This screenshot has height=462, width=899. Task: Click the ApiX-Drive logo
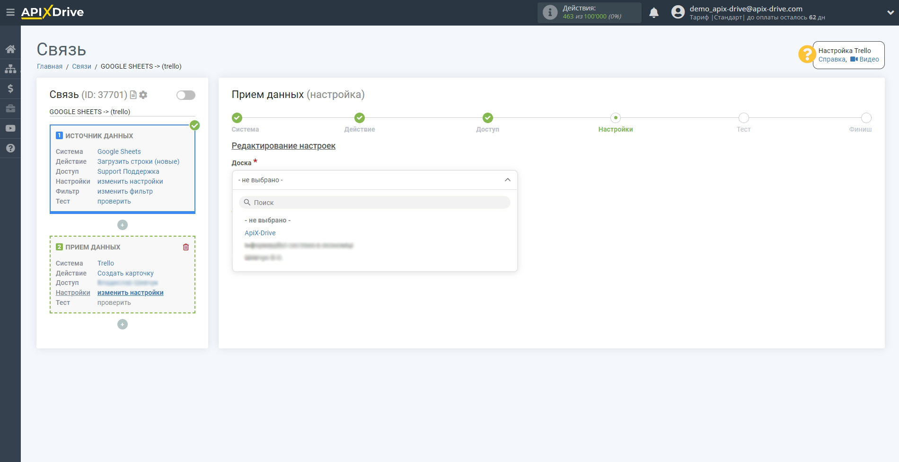[52, 12]
